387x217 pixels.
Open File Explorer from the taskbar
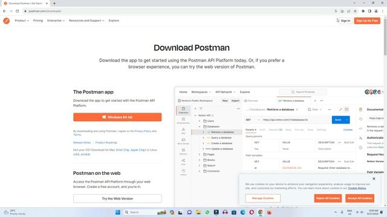198,212
